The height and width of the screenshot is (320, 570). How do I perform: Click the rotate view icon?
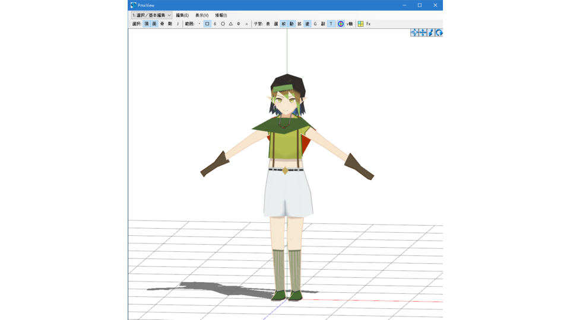[439, 33]
